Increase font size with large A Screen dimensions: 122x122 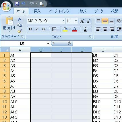coord(82,21)
